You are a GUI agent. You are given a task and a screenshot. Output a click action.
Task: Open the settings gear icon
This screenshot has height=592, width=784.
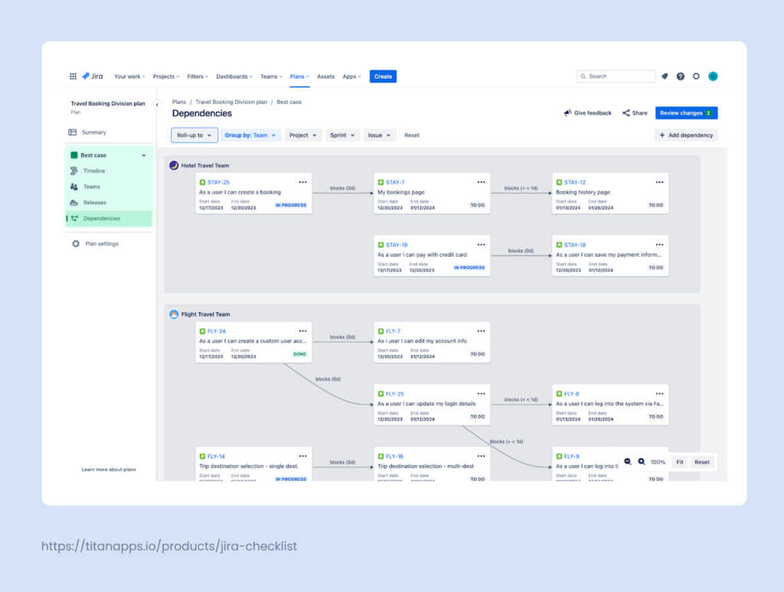tap(696, 76)
